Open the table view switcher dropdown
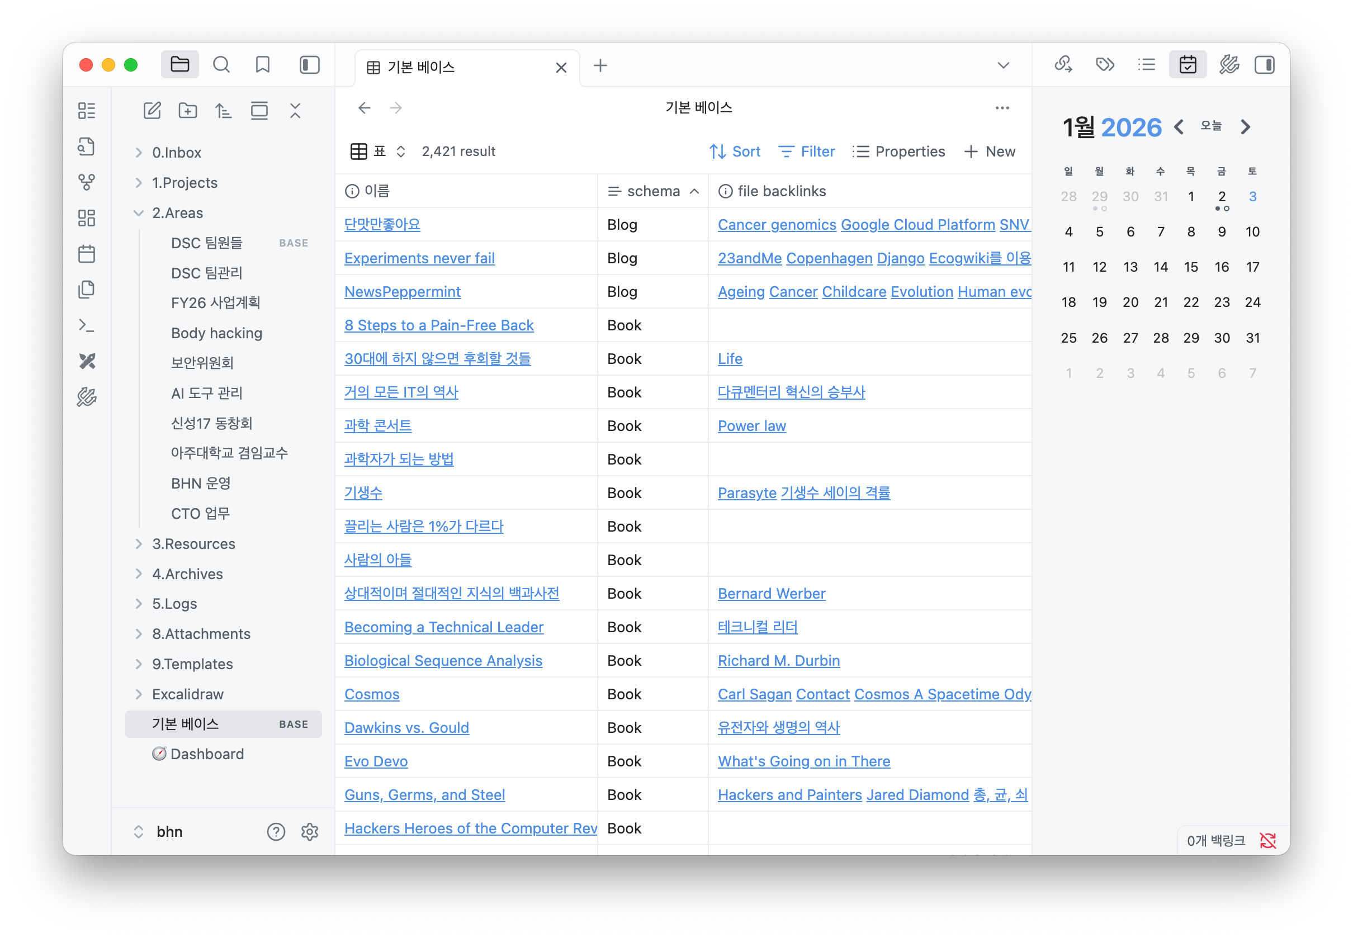 tap(379, 151)
